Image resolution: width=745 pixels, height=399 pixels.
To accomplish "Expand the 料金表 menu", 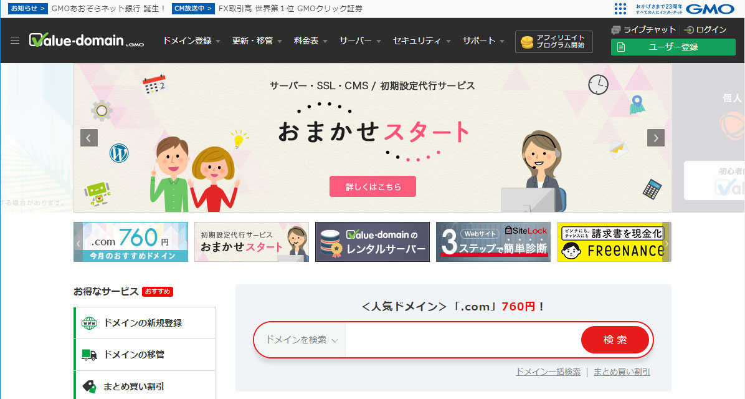I will 311,41.
